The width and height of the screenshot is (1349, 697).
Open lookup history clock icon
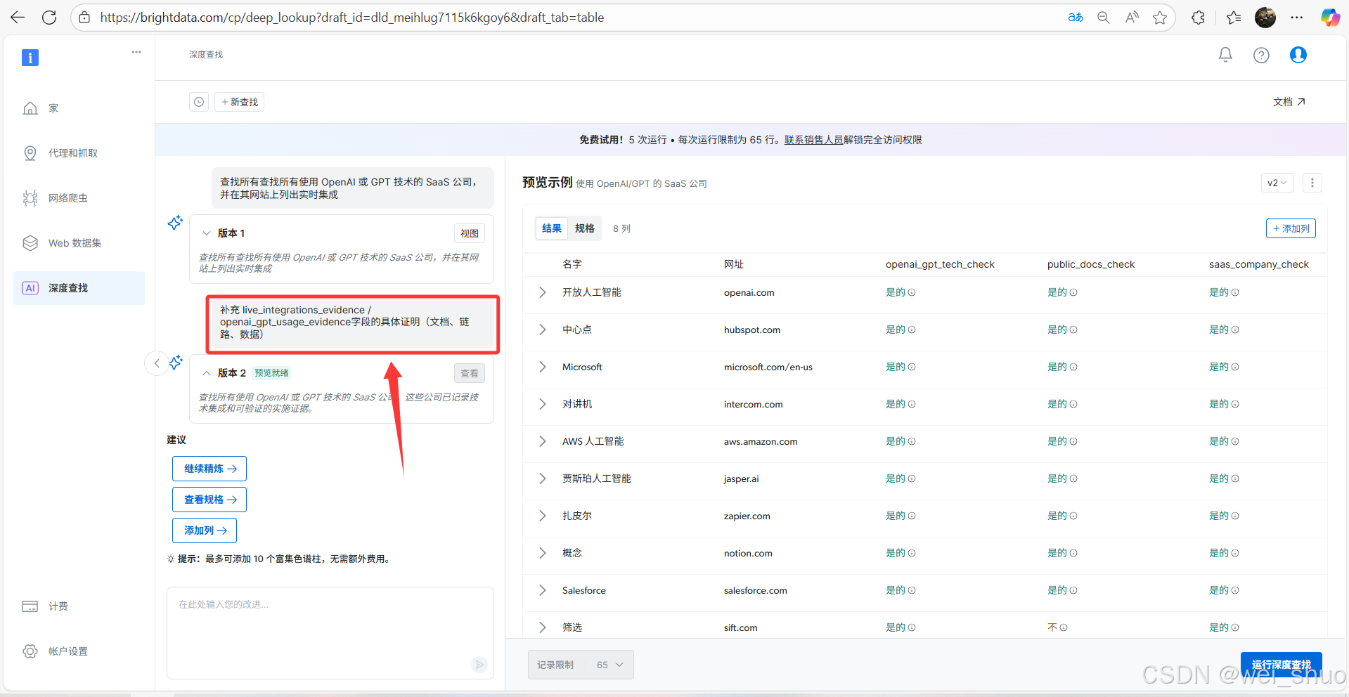(199, 102)
